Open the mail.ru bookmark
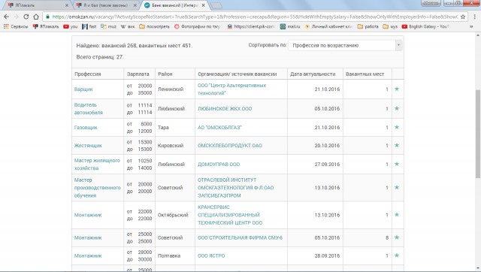The image size is (481, 272). pos(290,27)
